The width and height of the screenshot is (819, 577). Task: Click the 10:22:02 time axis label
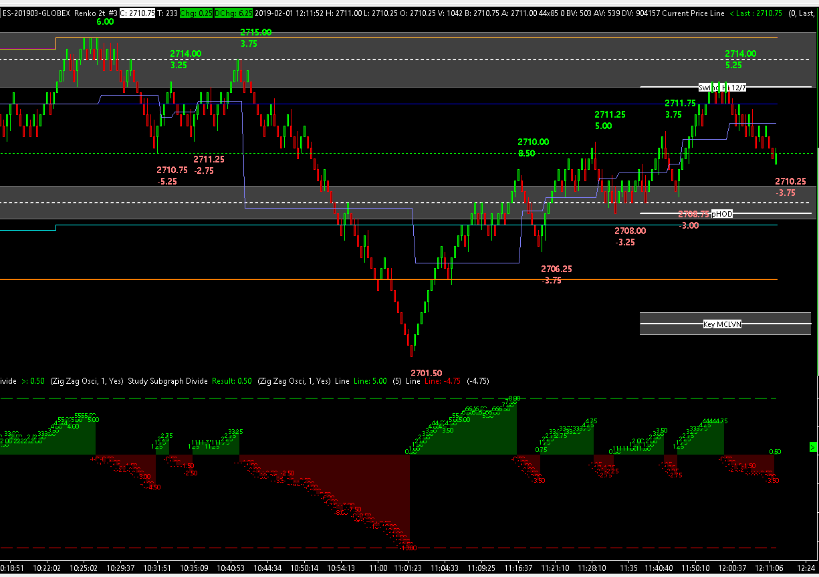[x=47, y=567]
